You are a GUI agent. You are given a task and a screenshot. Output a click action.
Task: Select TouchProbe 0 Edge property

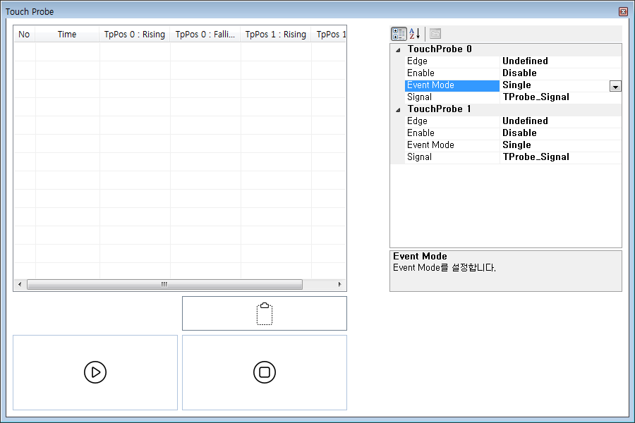[417, 61]
